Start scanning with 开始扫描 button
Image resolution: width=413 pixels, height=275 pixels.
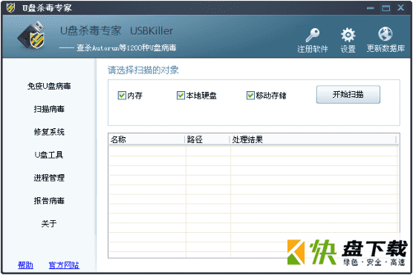click(x=348, y=94)
